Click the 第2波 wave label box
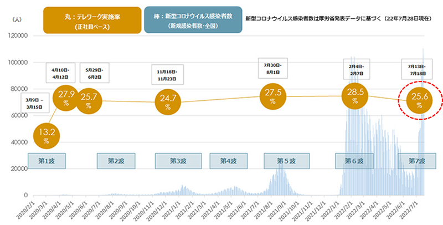 116,161
